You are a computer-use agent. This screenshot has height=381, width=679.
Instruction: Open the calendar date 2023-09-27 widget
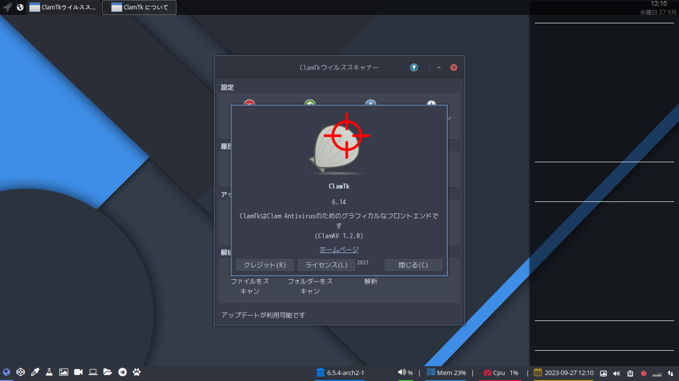pos(564,373)
